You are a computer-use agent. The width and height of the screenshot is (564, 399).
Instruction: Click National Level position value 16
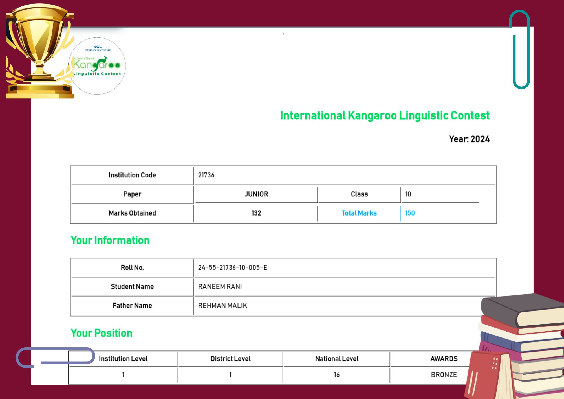point(337,375)
